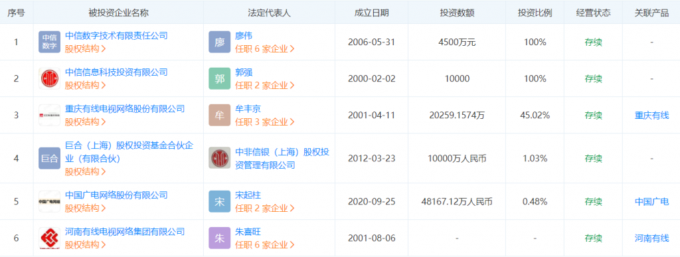Open 郭强 representative profile
Viewport: 680px width, 257px height.
tap(244, 72)
